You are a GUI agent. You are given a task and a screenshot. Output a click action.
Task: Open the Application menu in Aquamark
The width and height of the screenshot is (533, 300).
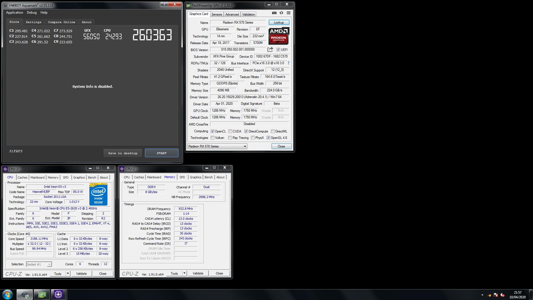(14, 12)
